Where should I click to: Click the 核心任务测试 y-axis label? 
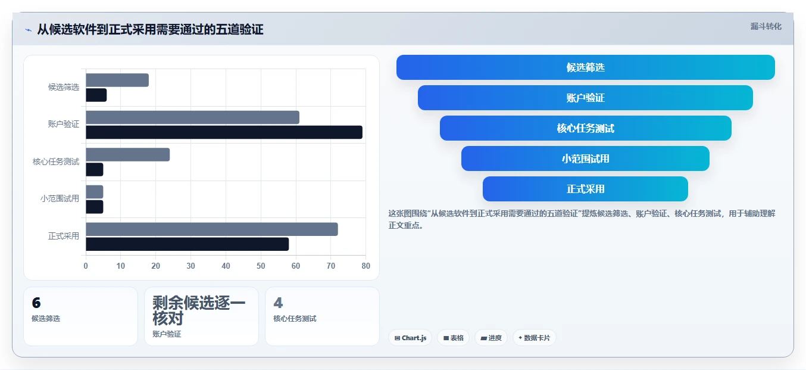coord(56,161)
